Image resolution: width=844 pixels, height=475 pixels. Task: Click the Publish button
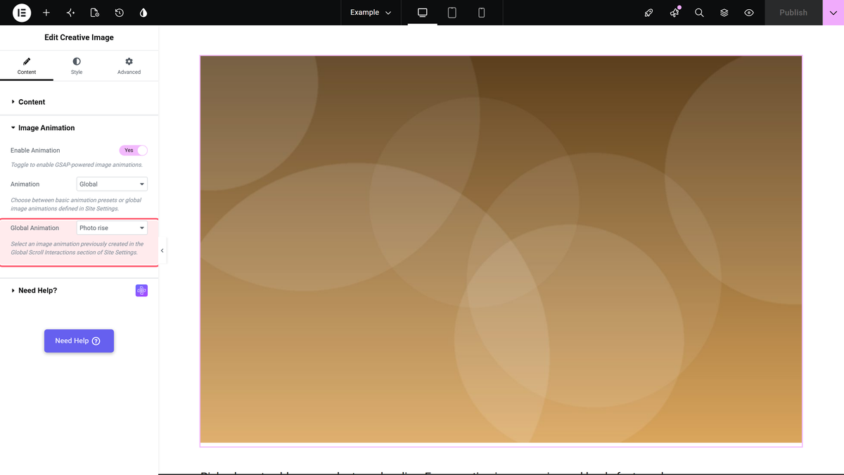793,13
